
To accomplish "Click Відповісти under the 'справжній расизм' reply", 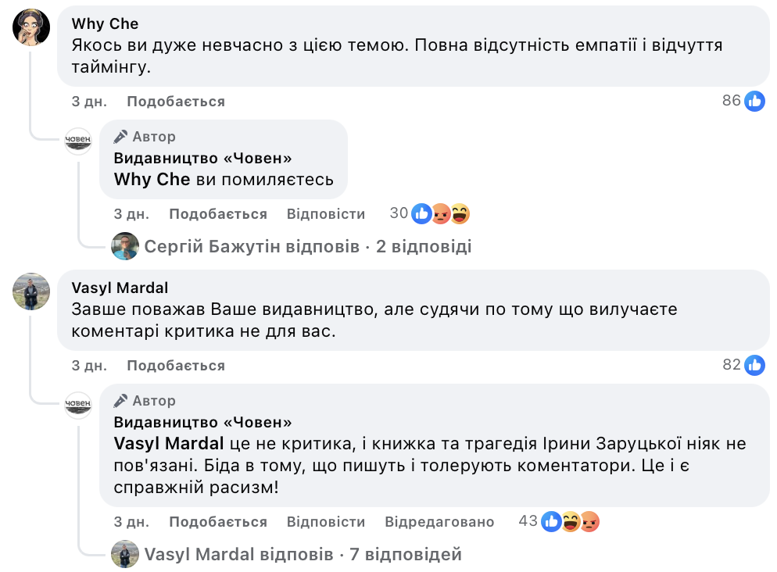I will coord(326,522).
